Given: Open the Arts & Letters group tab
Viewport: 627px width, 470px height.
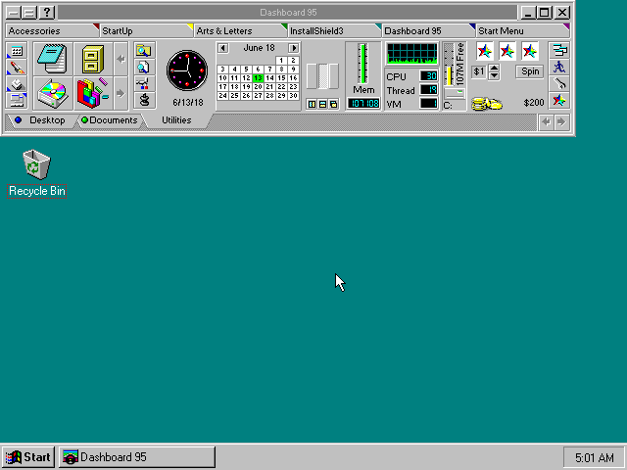Looking at the screenshot, I should [x=240, y=30].
